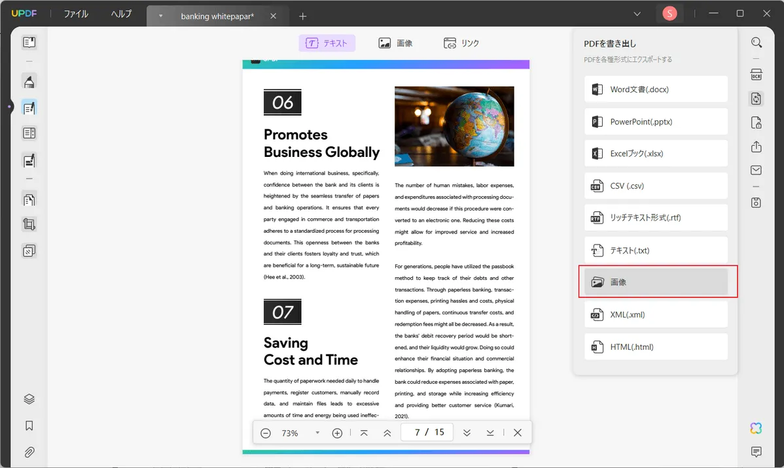Export to Excelブック(.xlsx)
Image resolution: width=784 pixels, height=468 pixels.
656,154
